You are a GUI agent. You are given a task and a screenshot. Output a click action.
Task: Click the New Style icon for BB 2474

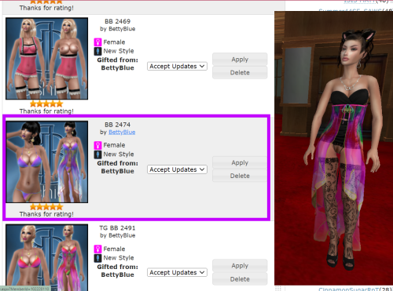97,155
